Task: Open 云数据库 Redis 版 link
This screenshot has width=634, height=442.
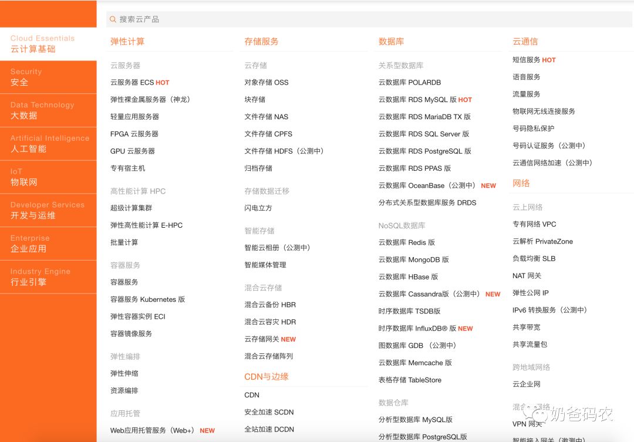Action: 407,242
